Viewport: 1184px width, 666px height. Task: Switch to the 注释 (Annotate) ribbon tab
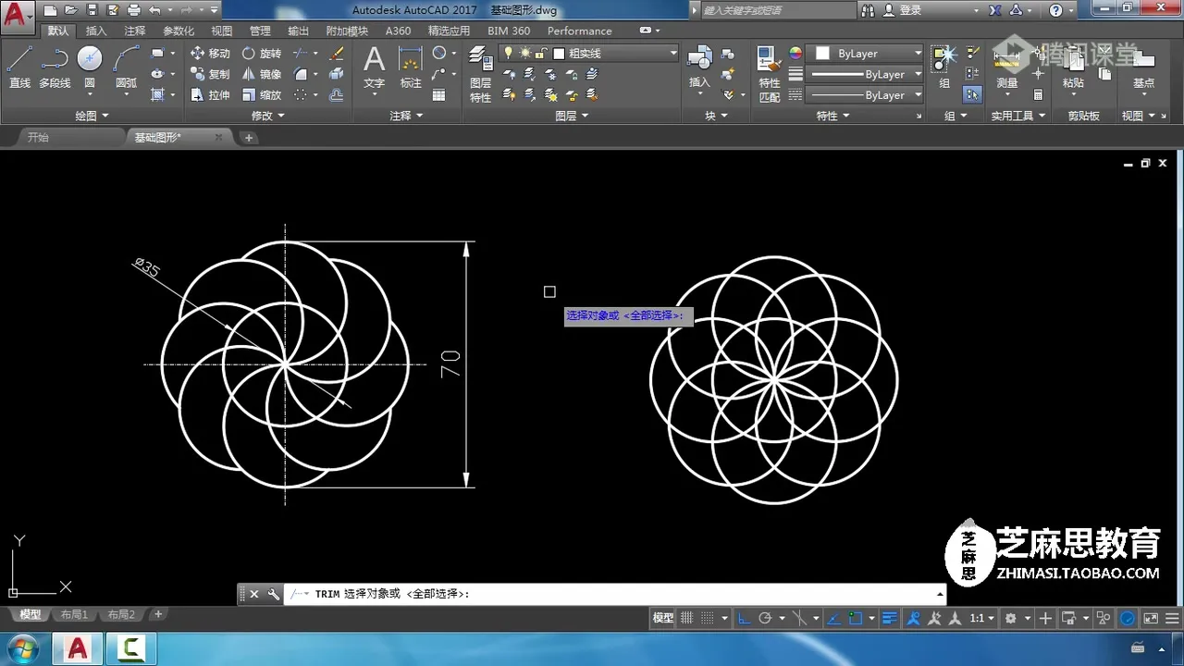(x=135, y=31)
